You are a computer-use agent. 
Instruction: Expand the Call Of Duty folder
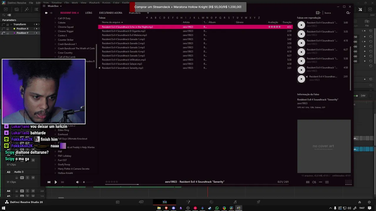(55, 18)
